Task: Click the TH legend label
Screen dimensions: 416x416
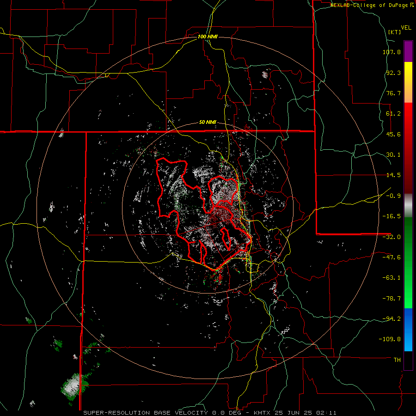Action: [x=397, y=360]
